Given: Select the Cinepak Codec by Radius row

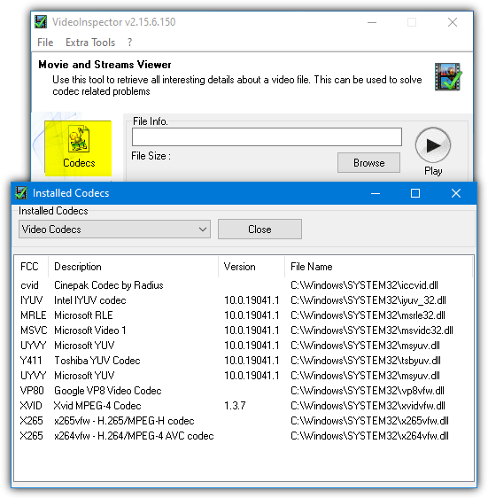Looking at the screenshot, I should click(x=244, y=285).
